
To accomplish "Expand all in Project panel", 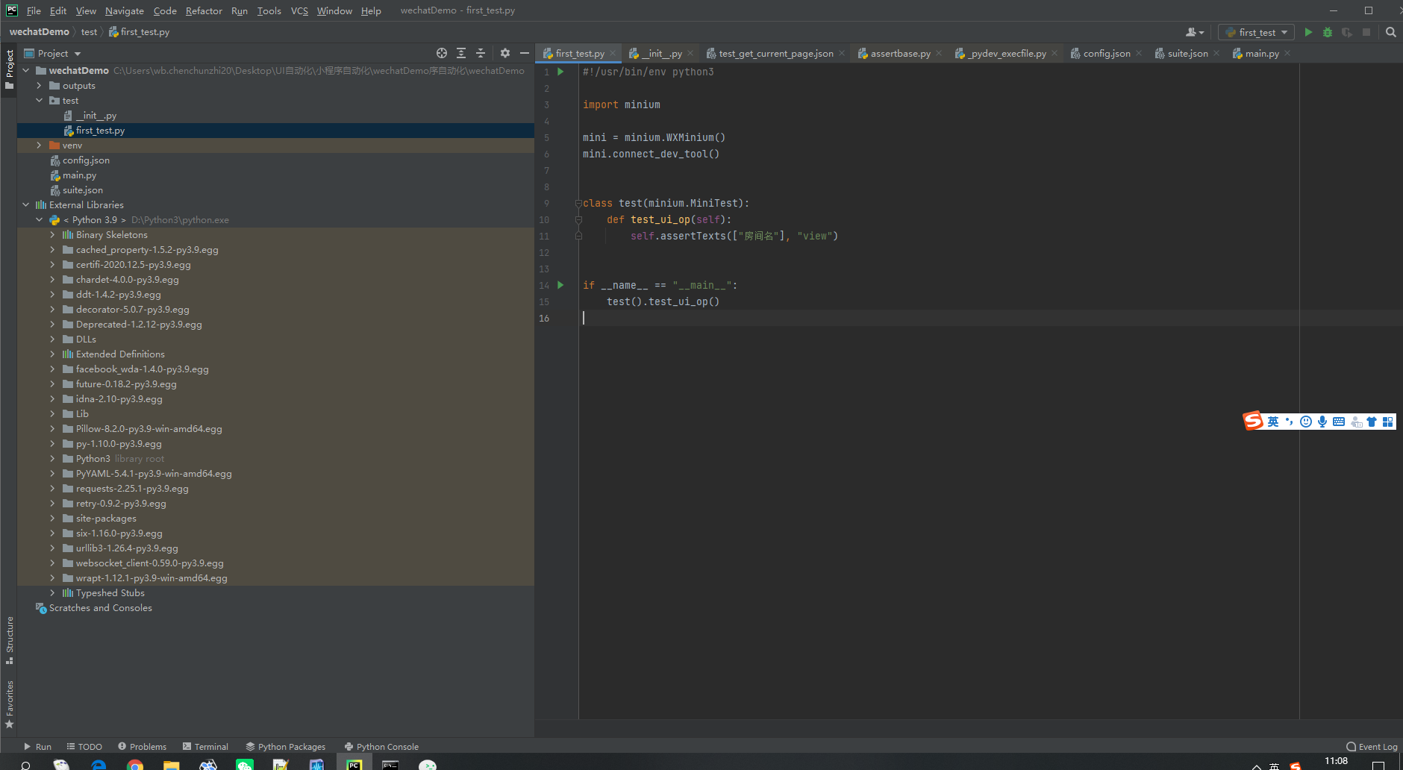I will click(461, 53).
